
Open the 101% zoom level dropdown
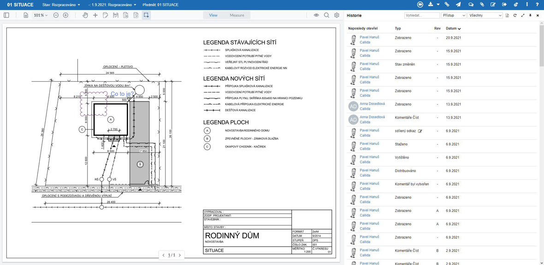pyautogui.click(x=41, y=15)
